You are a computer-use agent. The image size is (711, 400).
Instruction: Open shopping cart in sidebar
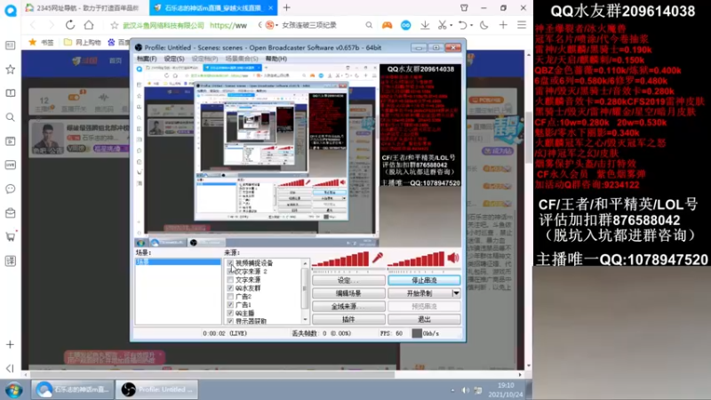10,236
